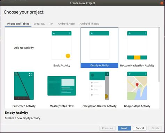Viewport: 165px width, 133px height.
Task: Switch to the TV tab
Action: [x=51, y=24]
